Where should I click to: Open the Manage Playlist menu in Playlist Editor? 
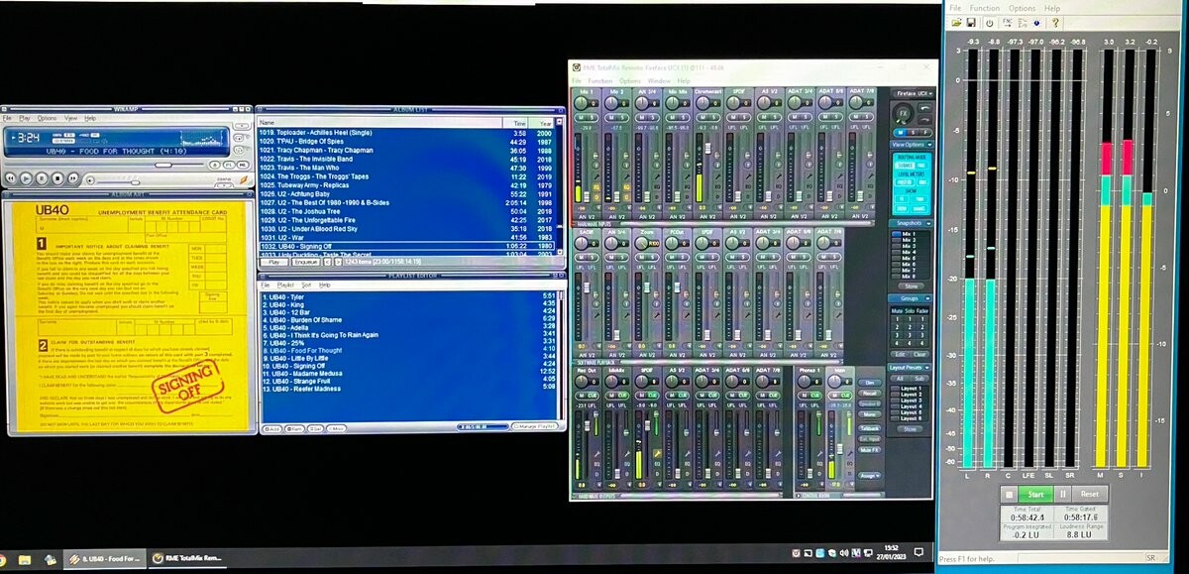pos(536,427)
